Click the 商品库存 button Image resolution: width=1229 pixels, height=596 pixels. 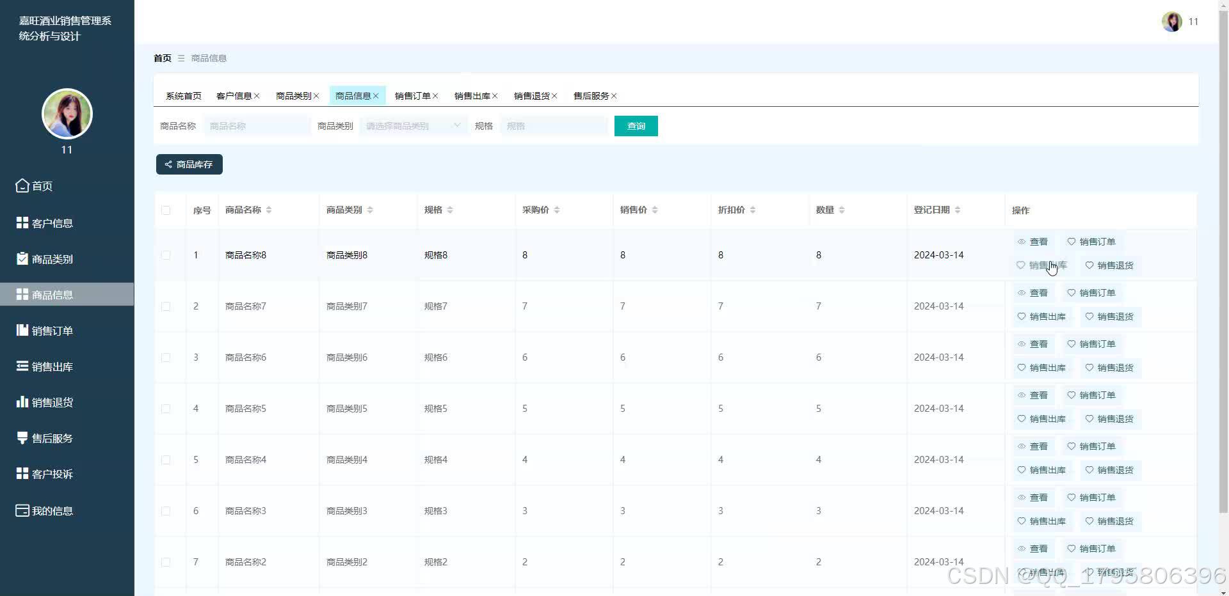(x=189, y=164)
